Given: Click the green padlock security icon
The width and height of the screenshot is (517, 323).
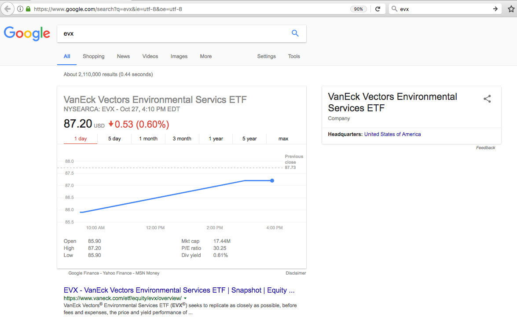Looking at the screenshot, I should [28, 9].
